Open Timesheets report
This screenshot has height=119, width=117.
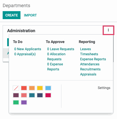click(x=89, y=54)
